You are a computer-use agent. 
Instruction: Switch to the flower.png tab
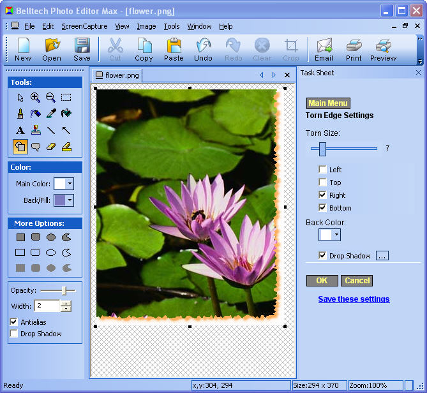[117, 75]
